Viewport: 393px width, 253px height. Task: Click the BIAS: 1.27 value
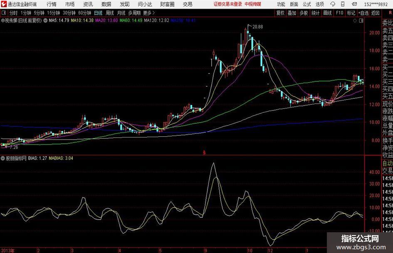pos(37,158)
